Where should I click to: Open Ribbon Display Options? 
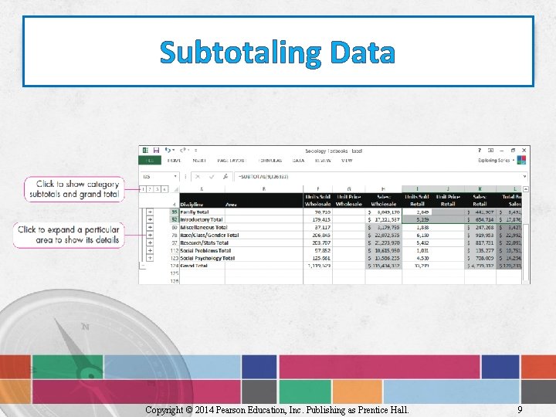(x=491, y=151)
